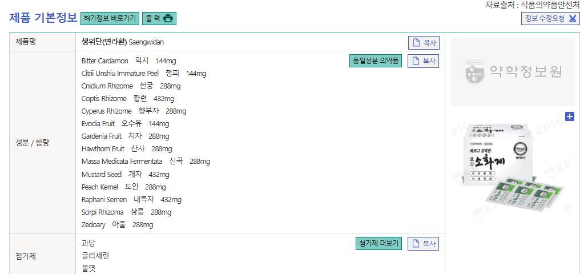The image size is (584, 274).
Task: Select Cyperus Rhizome 향부자 288mg row
Action: point(134,111)
